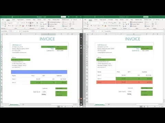Click Sign in button in right window
165x123 pixels.
point(146,17)
